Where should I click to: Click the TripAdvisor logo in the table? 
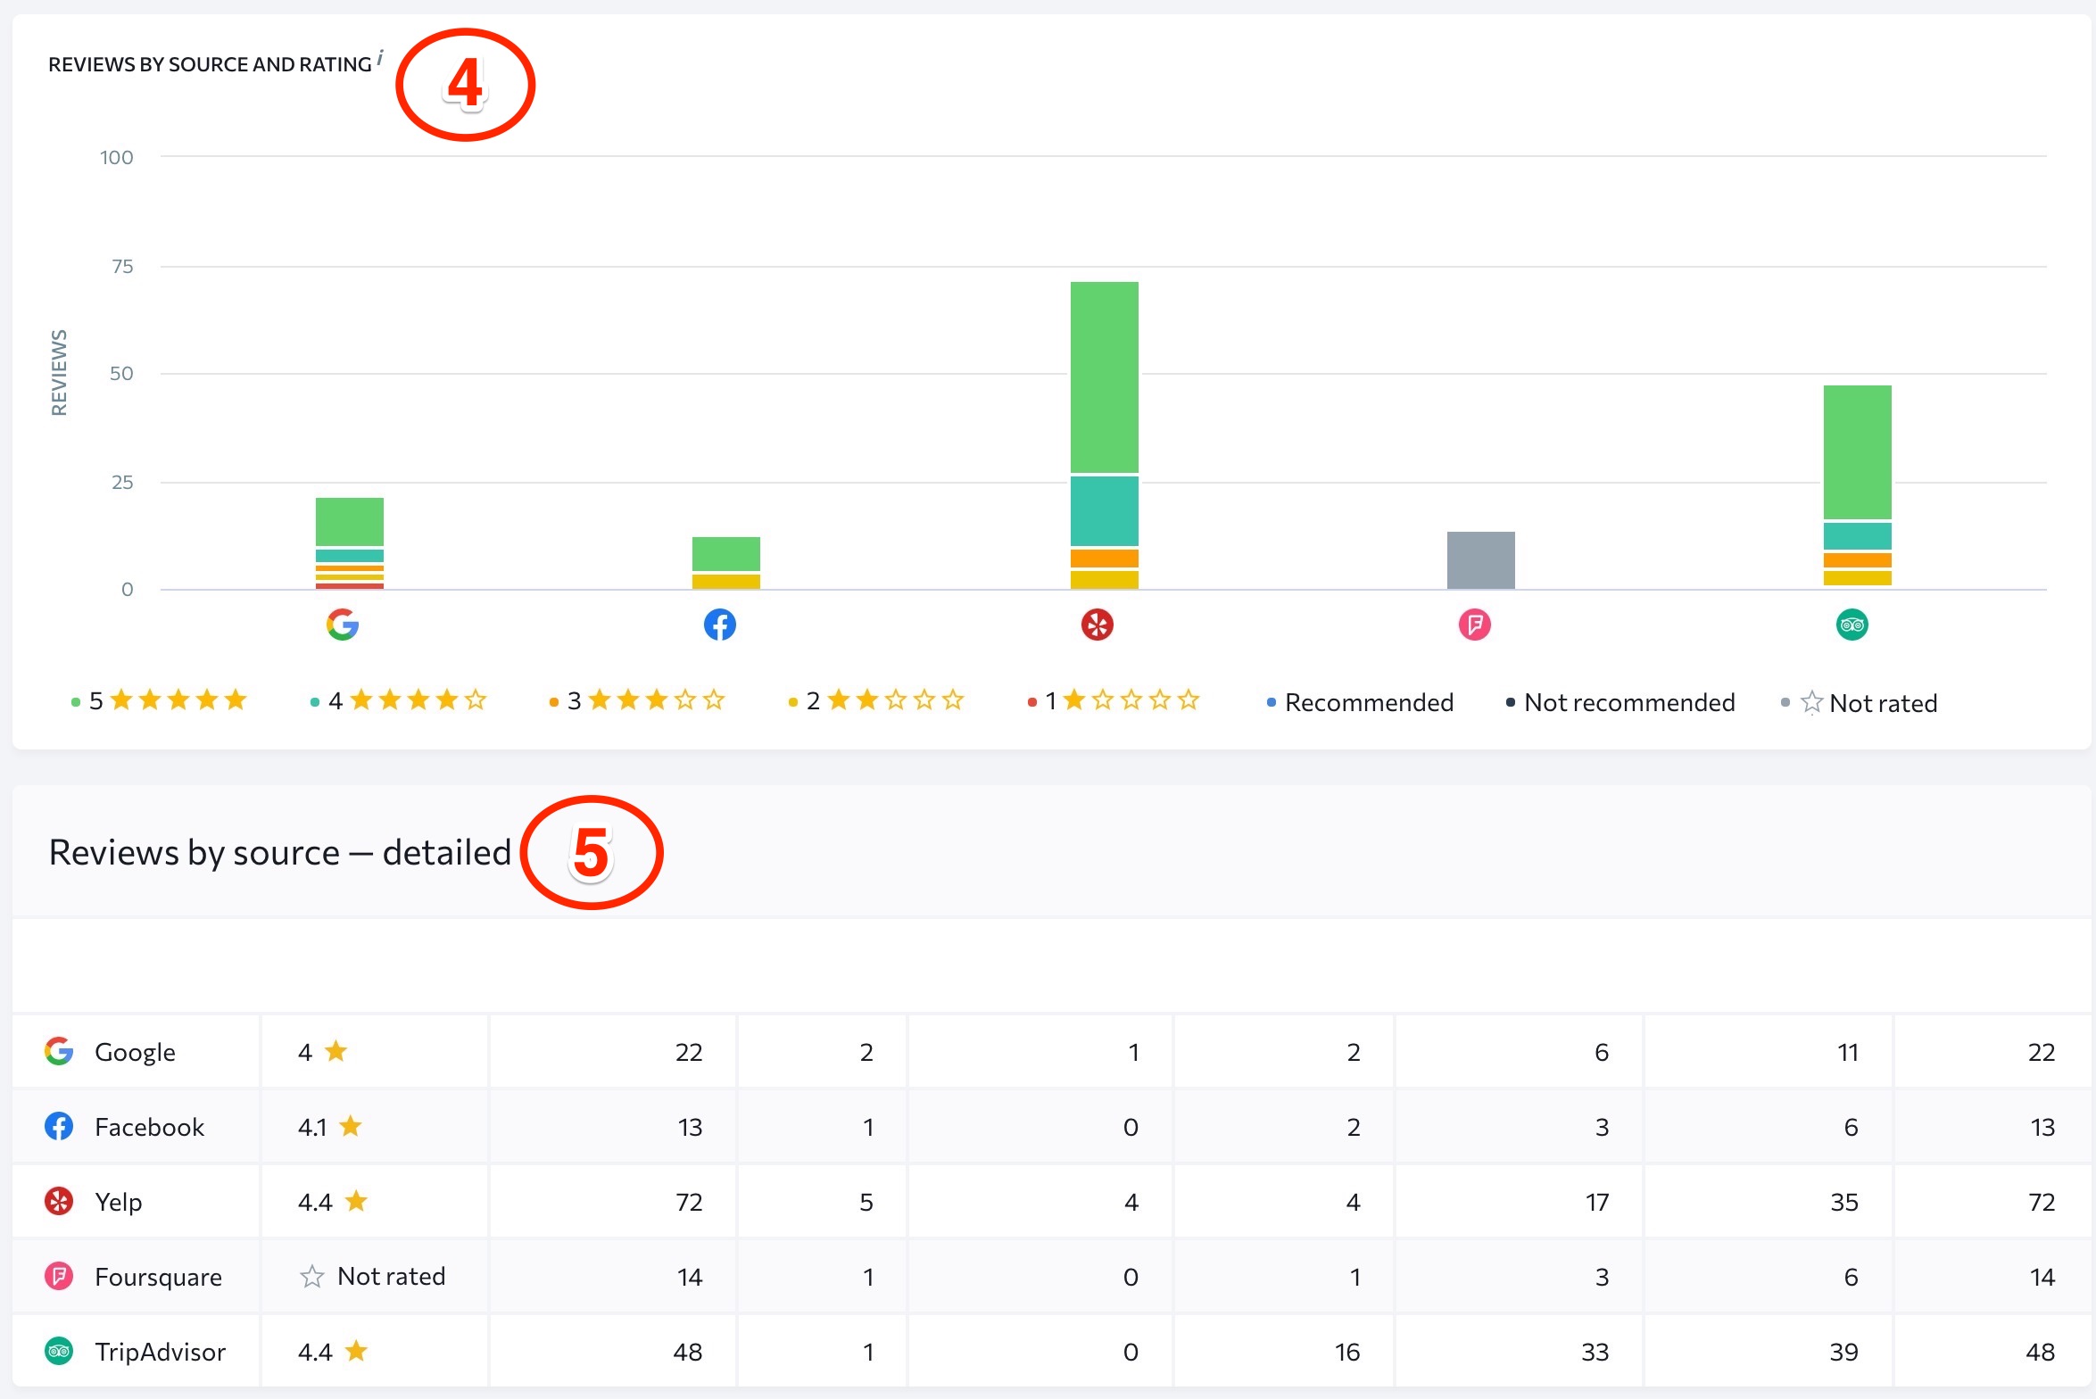(x=59, y=1351)
